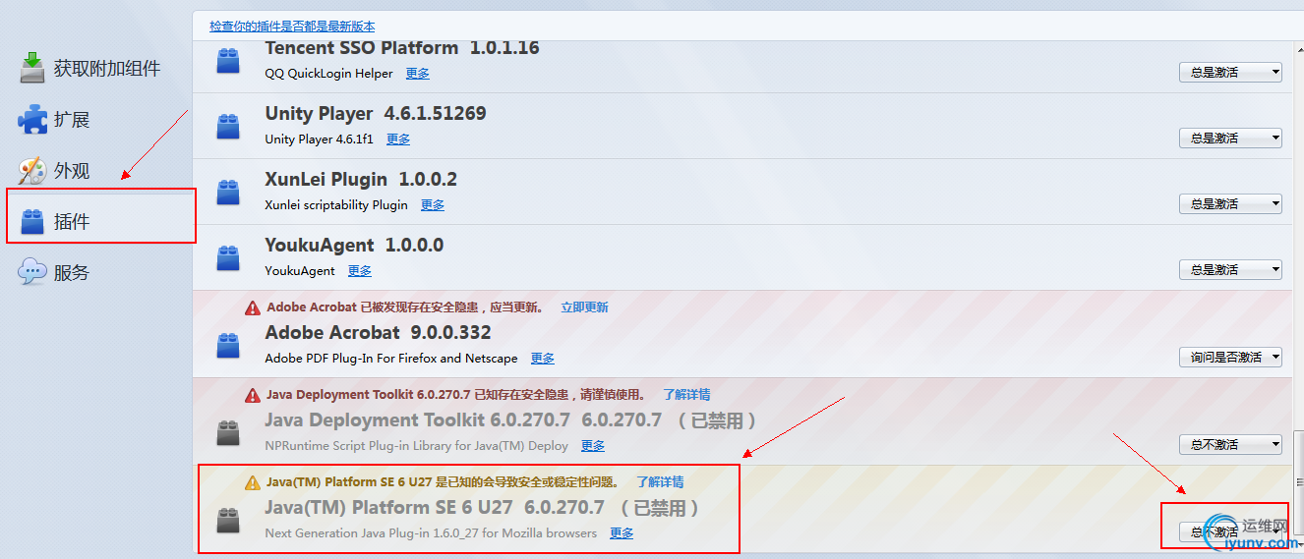Select the XunLei Plugin 1.0.0.2 title
Viewport: 1304px width, 559px height.
coord(361,180)
